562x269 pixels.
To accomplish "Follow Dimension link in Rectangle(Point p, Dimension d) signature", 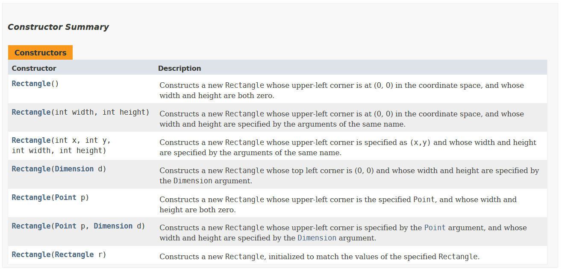I will tap(113, 226).
